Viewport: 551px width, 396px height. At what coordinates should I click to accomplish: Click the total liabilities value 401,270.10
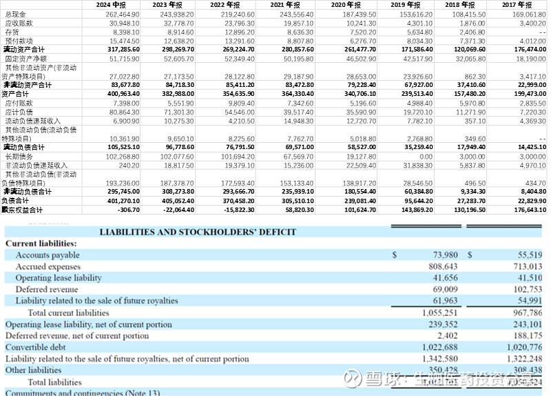click(x=123, y=201)
